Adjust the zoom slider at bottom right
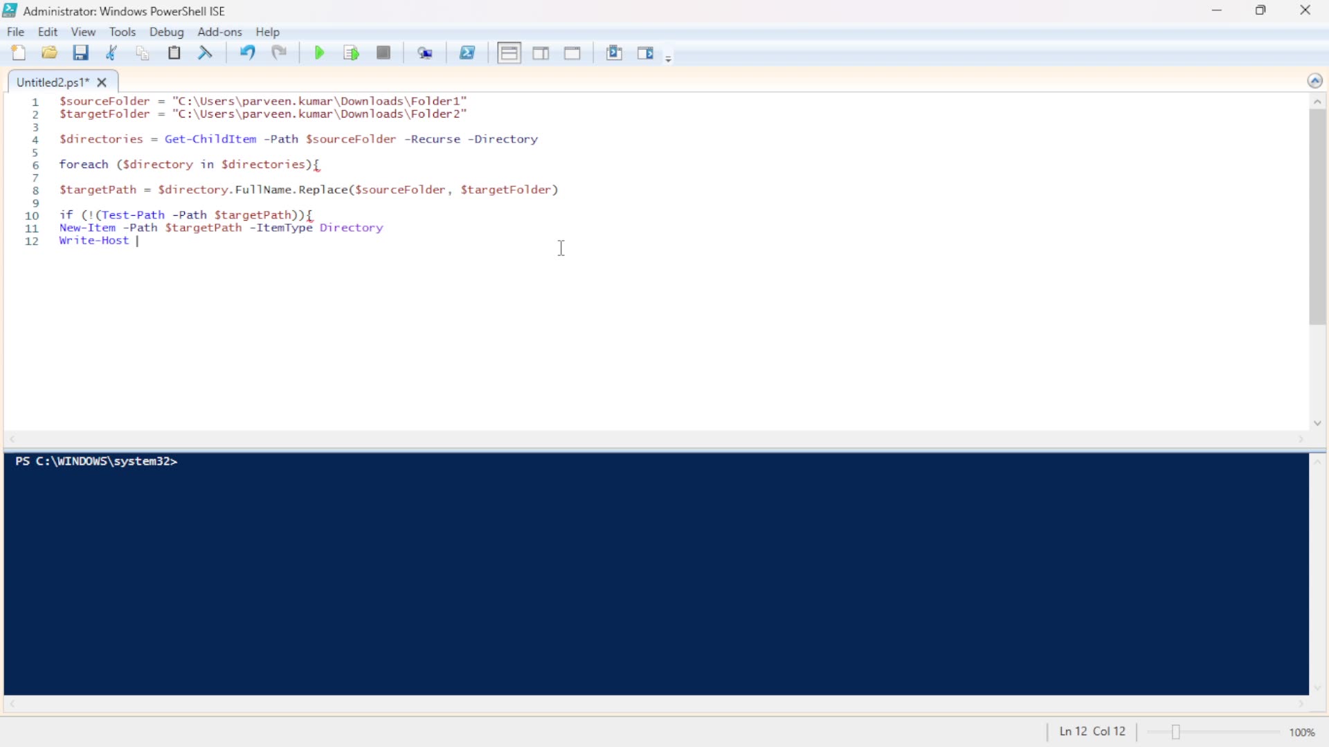 click(1177, 732)
